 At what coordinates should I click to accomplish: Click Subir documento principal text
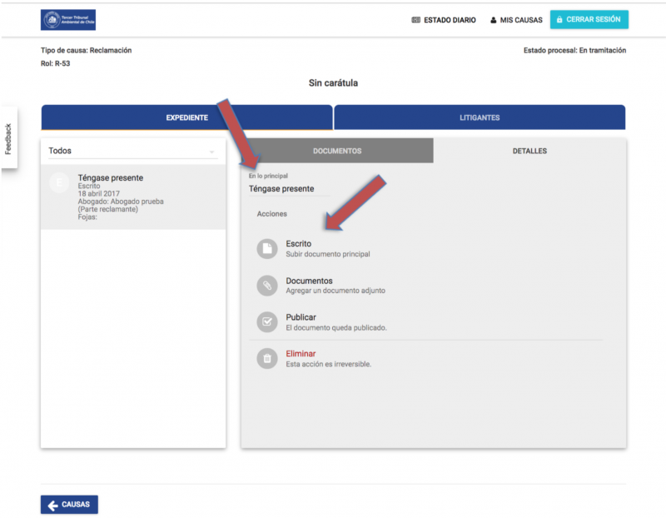327,254
